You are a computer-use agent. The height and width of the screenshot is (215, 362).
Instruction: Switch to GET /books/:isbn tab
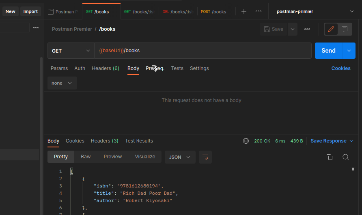click(140, 11)
